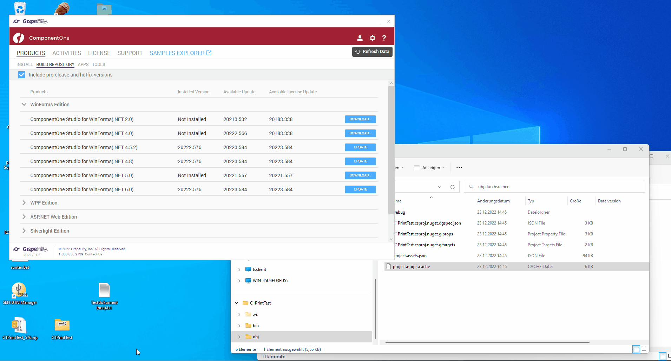
Task: Update WinForms .NET 6.0 studio
Action: click(360, 189)
